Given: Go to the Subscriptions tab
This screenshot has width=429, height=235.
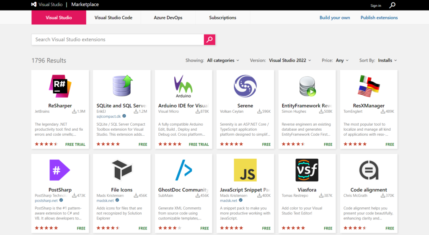Looking at the screenshot, I should [x=222, y=18].
